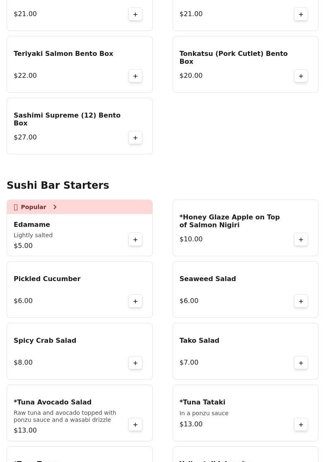Add Spicy Crab Salad to order

(135, 363)
